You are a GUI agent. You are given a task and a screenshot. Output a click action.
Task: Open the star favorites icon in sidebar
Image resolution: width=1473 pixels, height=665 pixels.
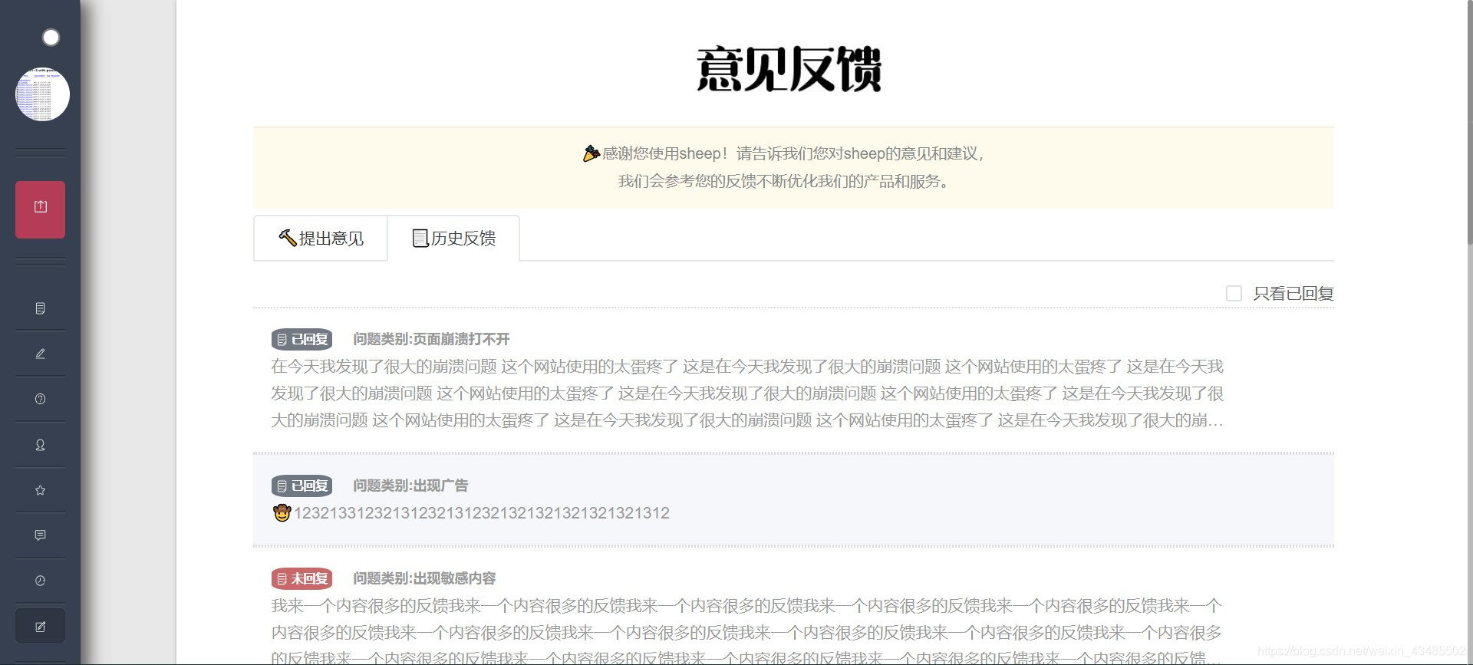pos(40,490)
